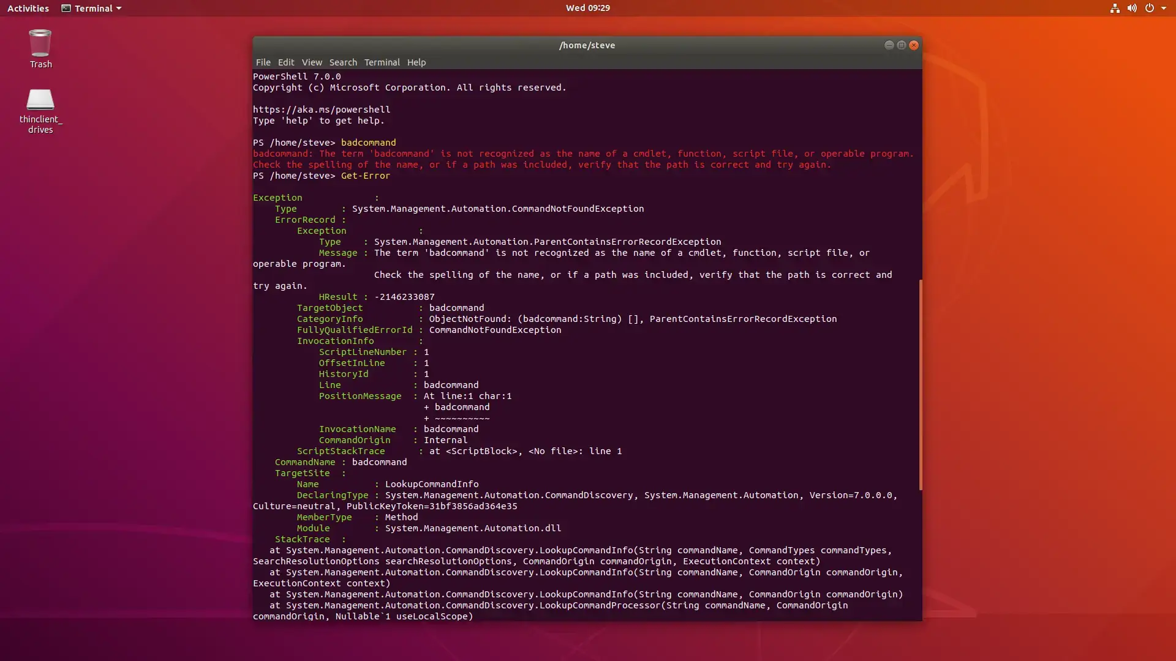Click the HResult value -2146233087
The width and height of the screenshot is (1176, 661).
404,297
